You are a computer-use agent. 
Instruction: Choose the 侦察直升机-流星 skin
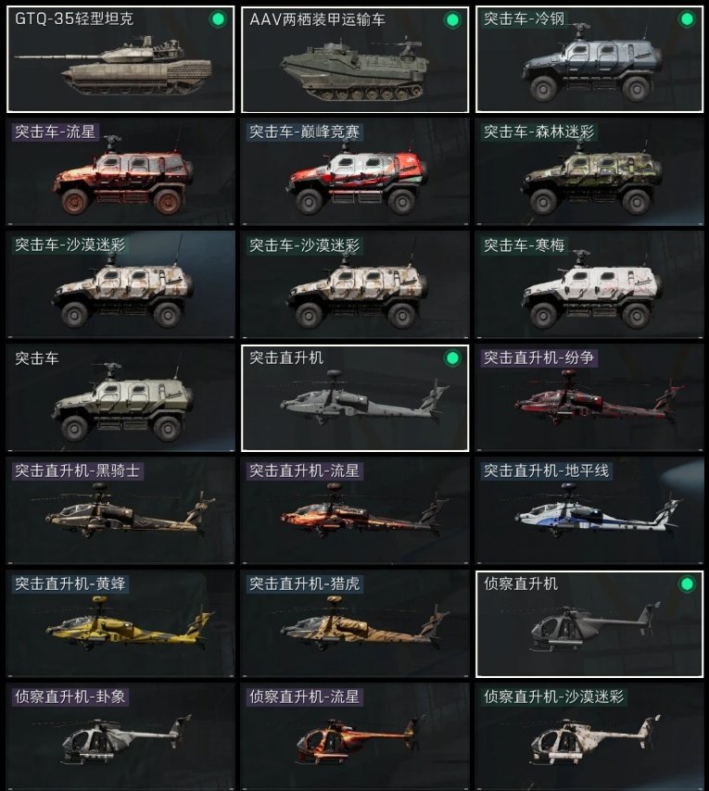[355, 737]
